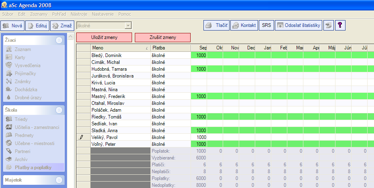
Task: Open the Nástroje menu
Action: click(79, 14)
